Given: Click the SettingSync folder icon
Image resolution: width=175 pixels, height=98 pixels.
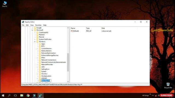Looking at the screenshot, I should [40, 69].
